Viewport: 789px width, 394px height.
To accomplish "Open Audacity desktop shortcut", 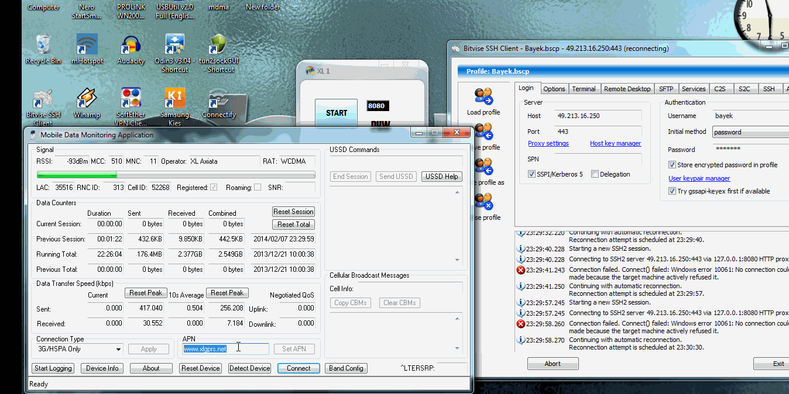I will [x=131, y=49].
